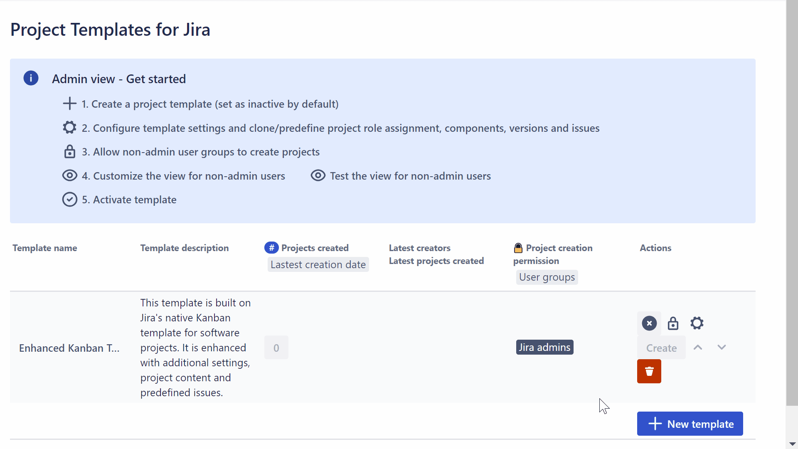Click the lock icon beside step 3
The width and height of the screenshot is (798, 449).
(x=69, y=151)
